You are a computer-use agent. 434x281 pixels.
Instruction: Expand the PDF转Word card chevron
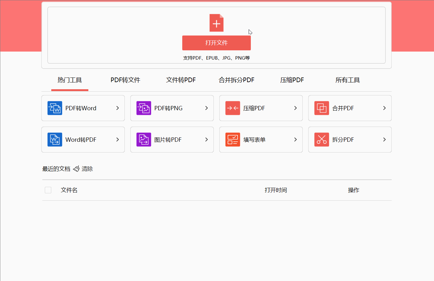tap(117, 108)
